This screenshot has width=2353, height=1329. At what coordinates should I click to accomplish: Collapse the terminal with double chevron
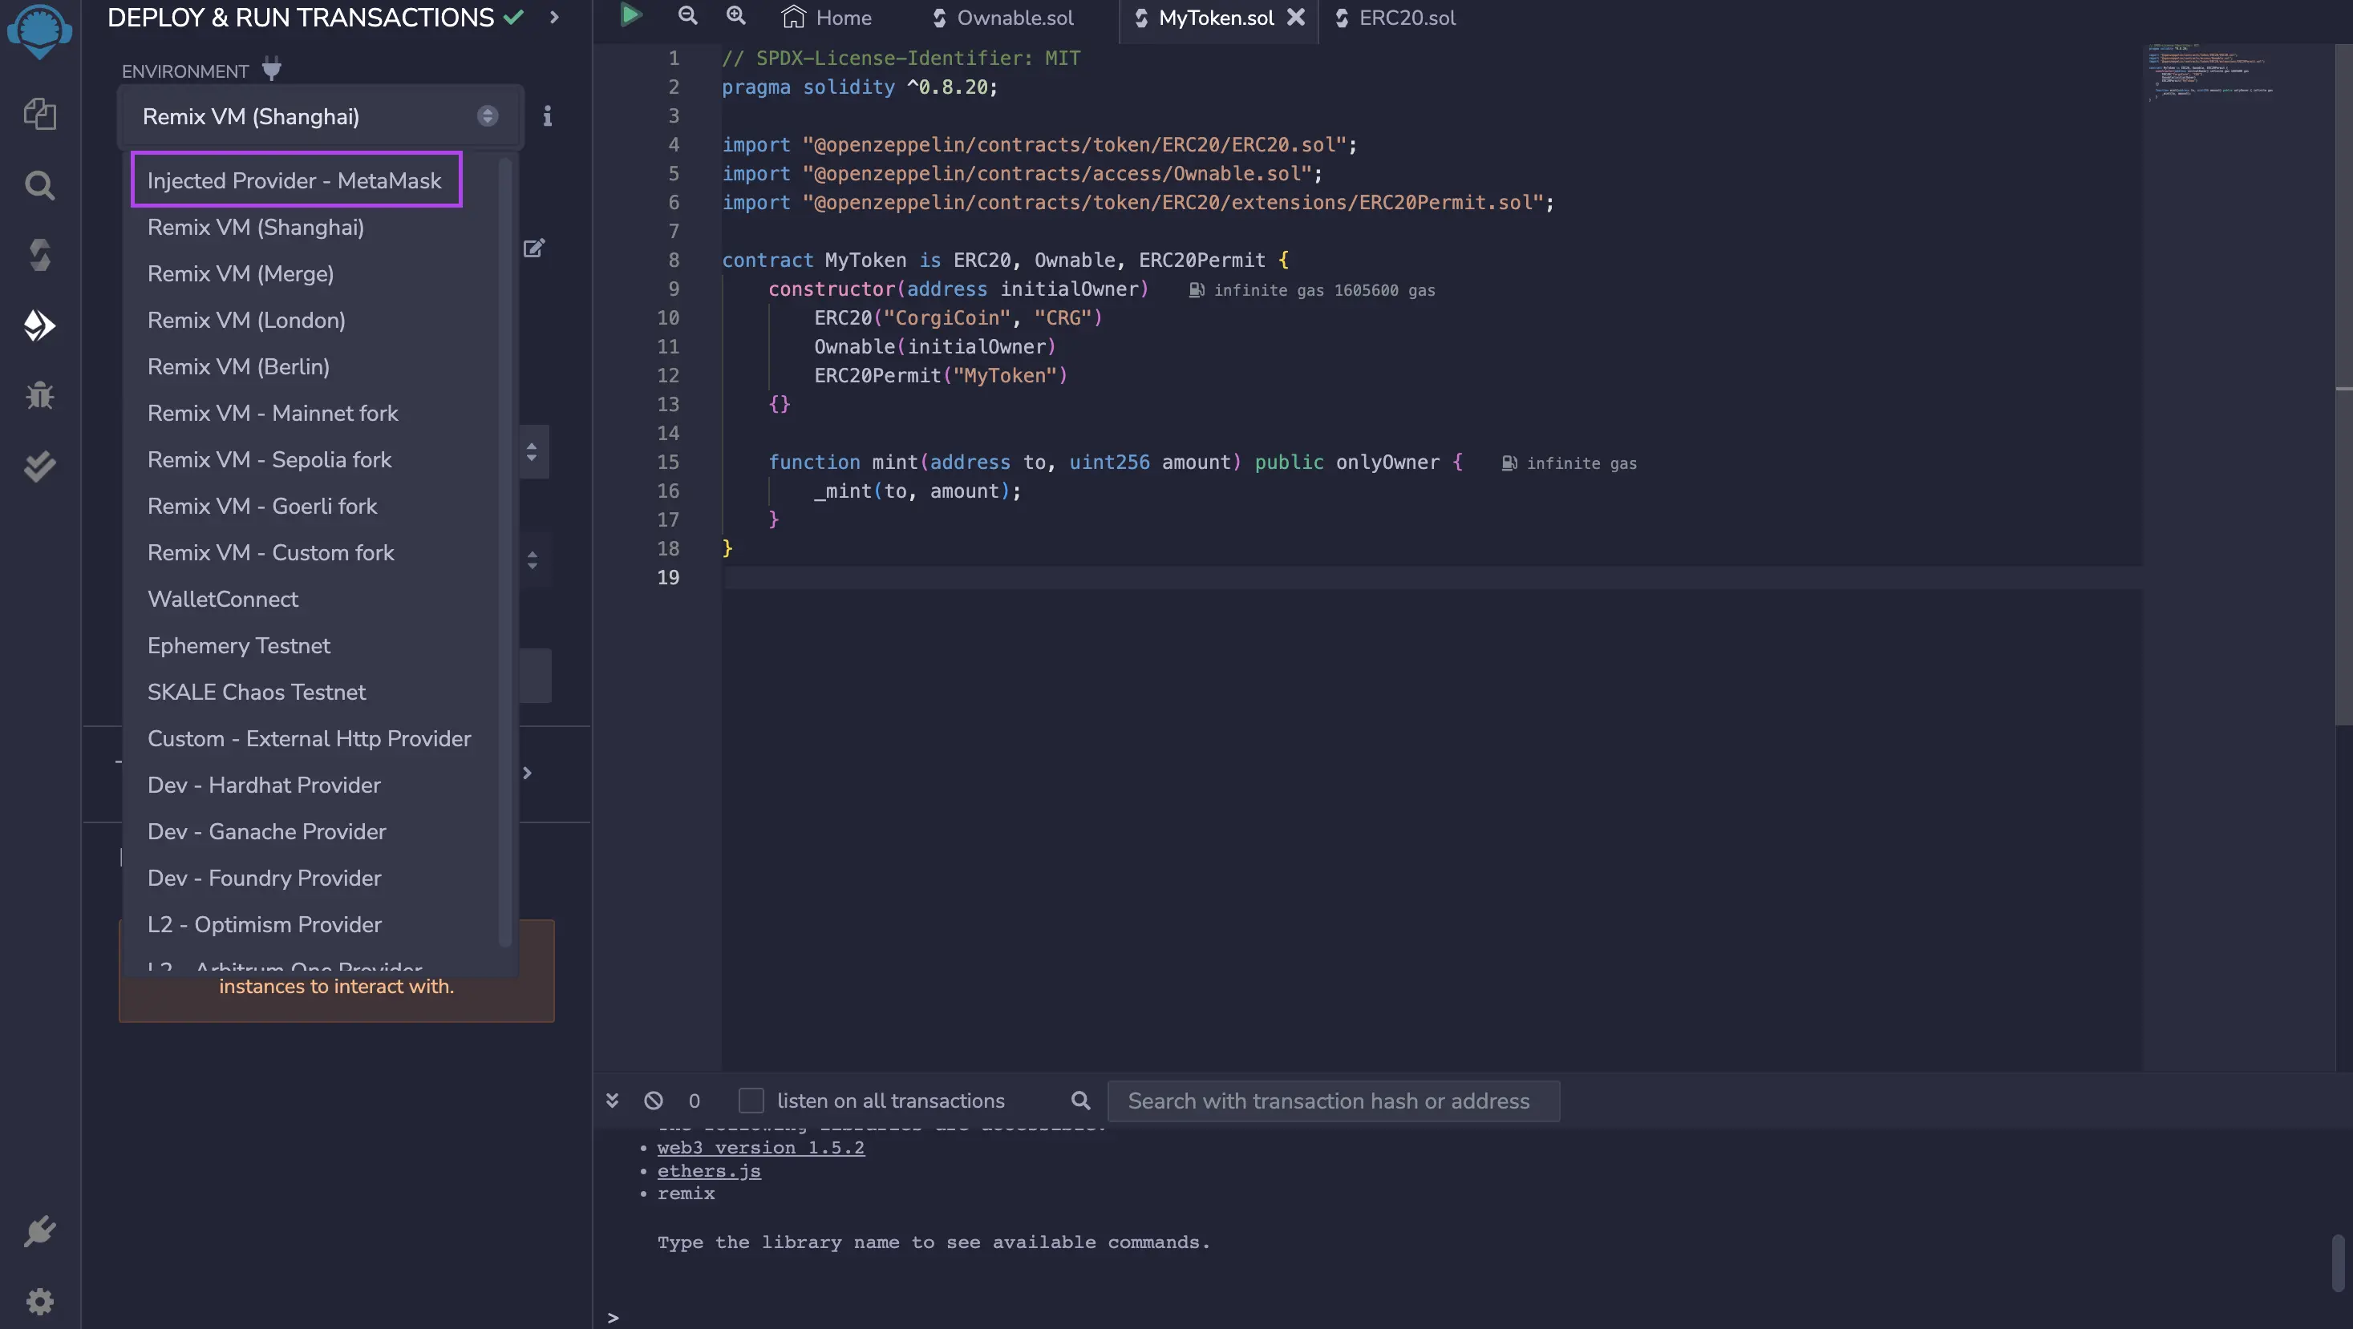[x=612, y=1100]
